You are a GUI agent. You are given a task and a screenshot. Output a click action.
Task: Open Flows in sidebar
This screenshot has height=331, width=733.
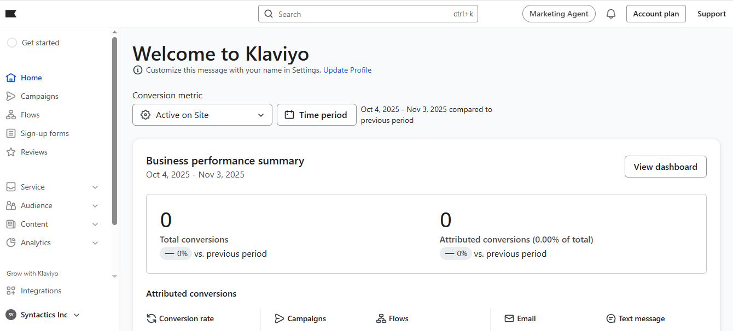30,115
